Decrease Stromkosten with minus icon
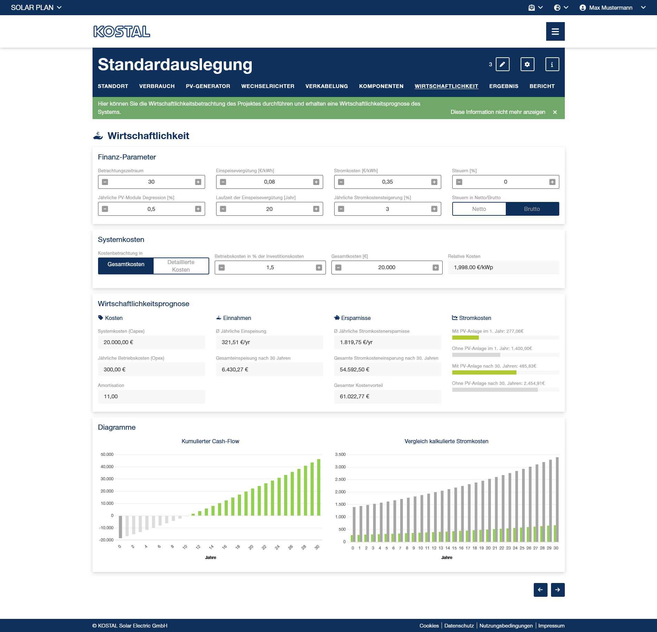 click(341, 182)
